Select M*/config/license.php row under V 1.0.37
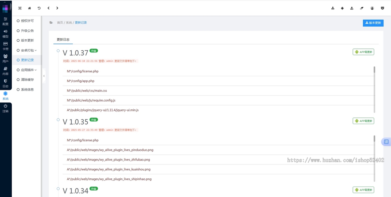 pos(218,71)
